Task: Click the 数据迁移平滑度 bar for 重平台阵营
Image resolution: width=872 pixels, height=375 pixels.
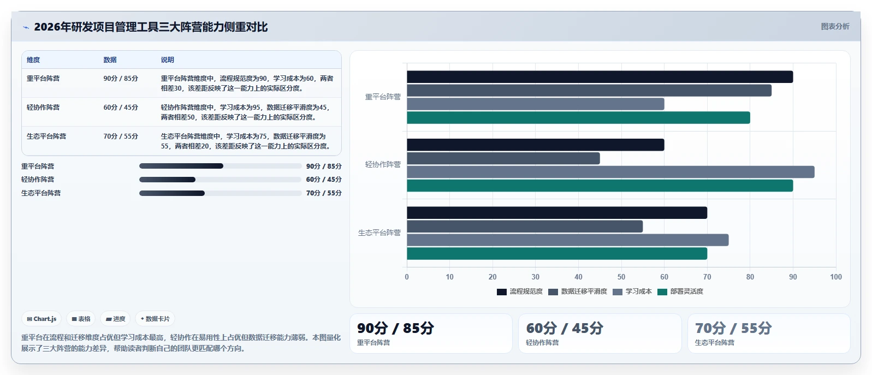Action: (589, 91)
